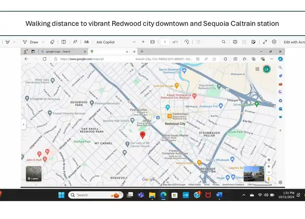Open the Edge sidebar Shopping tag icon
This screenshot has height=219, width=305.
pos(280,76)
